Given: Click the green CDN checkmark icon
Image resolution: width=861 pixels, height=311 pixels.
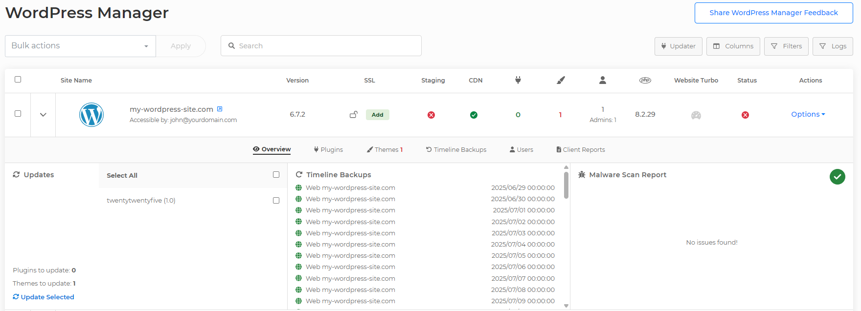Looking at the screenshot, I should pyautogui.click(x=474, y=115).
